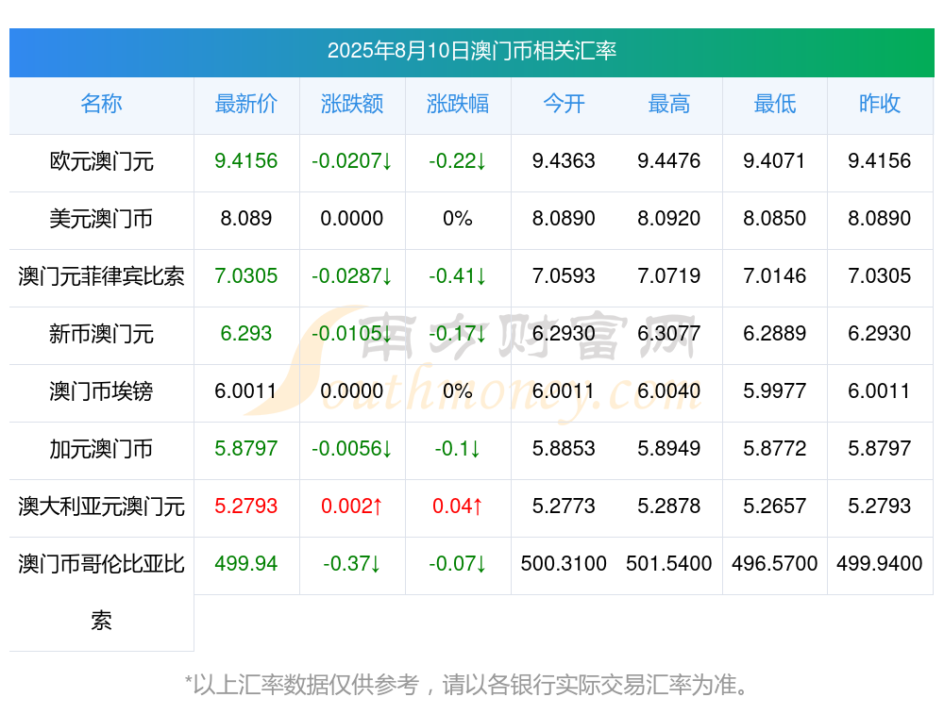This screenshot has height=714, width=944.
Task: Click the 美元澳门币 row name
Action: coord(101,219)
